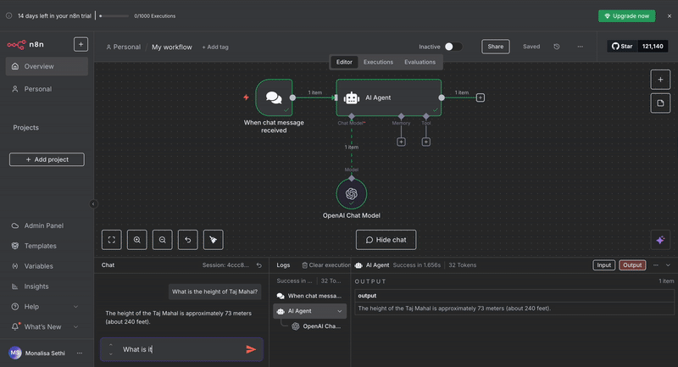The width and height of the screenshot is (678, 367).
Task: Expand the Help menu chevron
Action: pos(75,307)
